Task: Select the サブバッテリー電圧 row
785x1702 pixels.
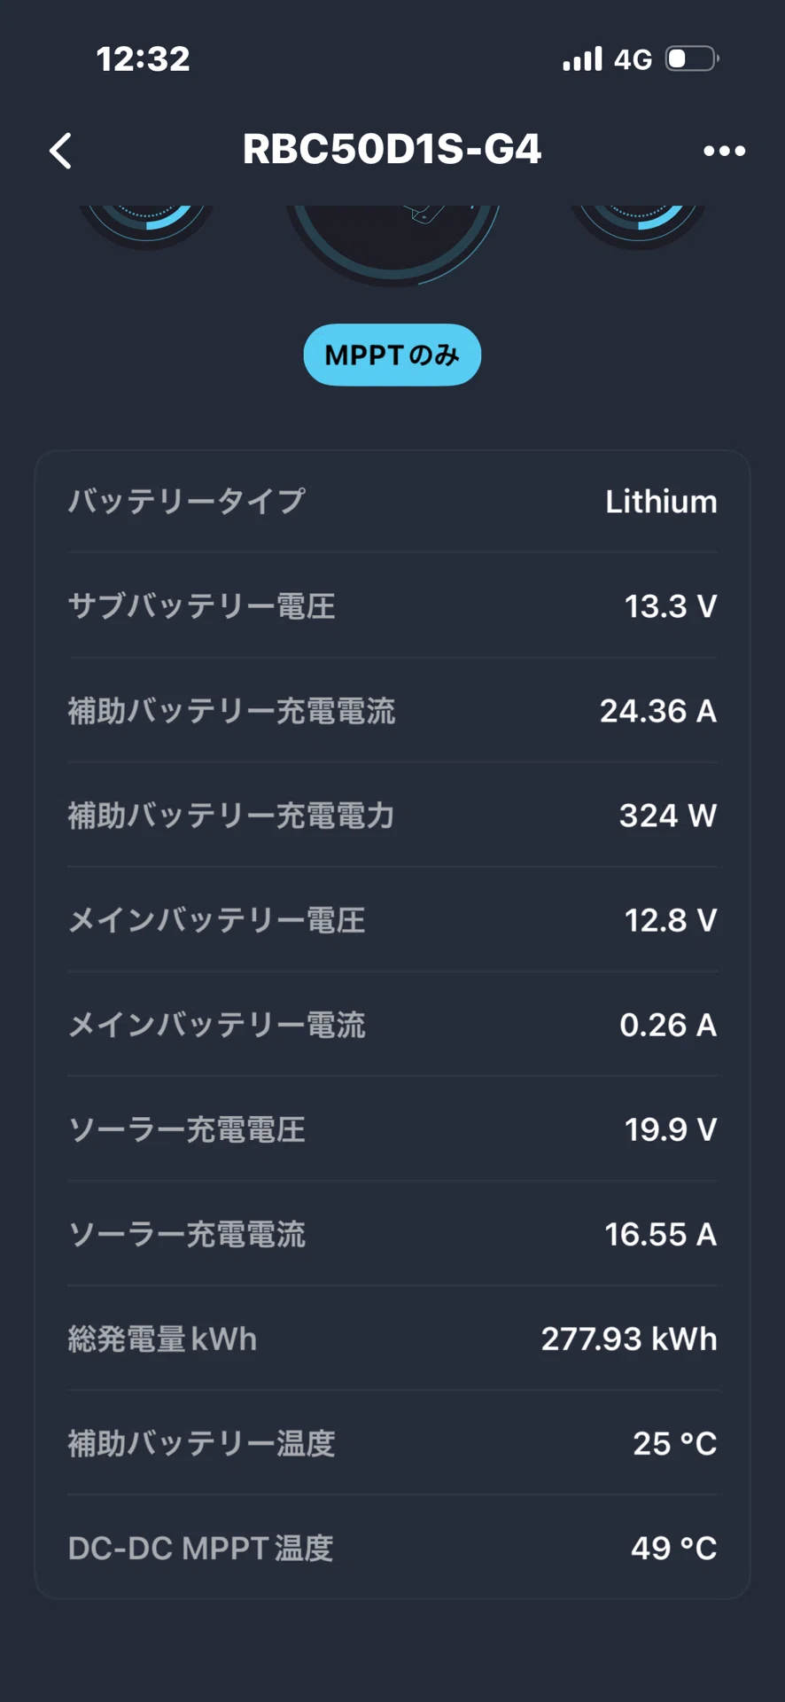Action: (392, 606)
